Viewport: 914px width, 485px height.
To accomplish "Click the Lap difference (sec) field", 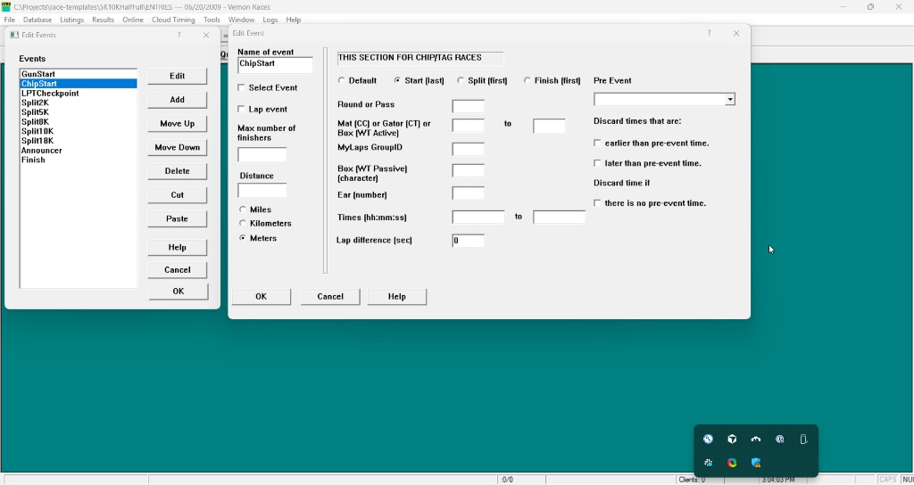I will click(468, 241).
